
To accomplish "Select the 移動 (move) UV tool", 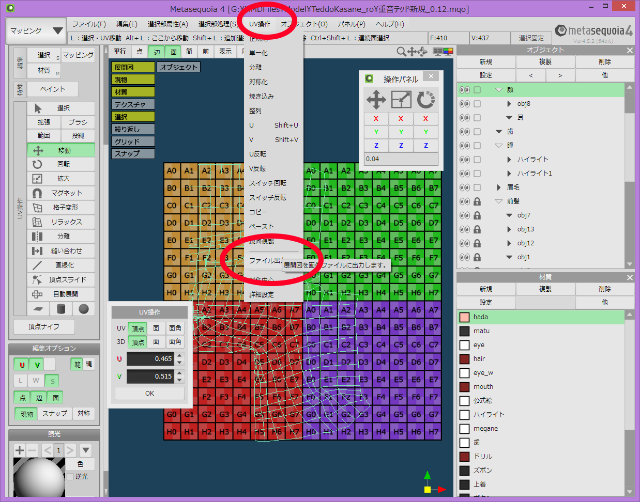I will click(61, 150).
